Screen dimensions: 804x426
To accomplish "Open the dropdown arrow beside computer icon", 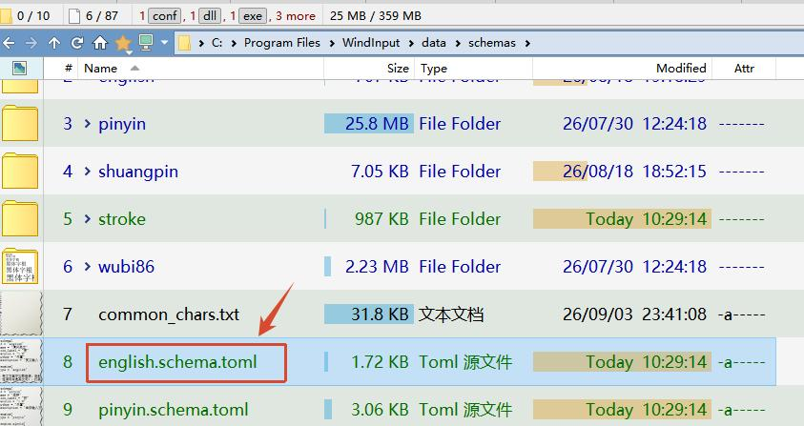I will coord(164,43).
